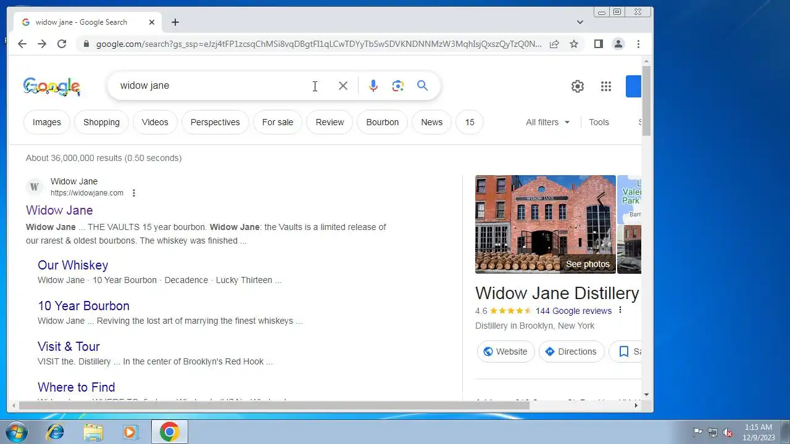
Task: Select the News filter chip
Action: pyautogui.click(x=432, y=122)
